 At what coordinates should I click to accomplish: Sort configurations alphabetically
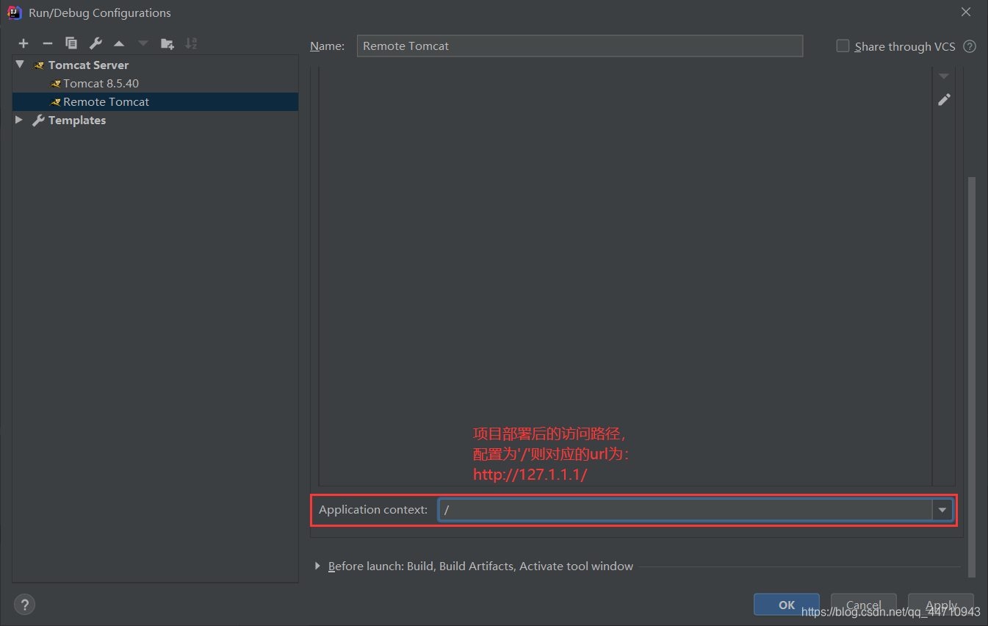[191, 43]
